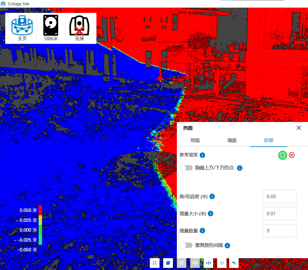Click info icon beside 高/低容差 (米)
This screenshot has height=270, width=308.
coord(212,196)
